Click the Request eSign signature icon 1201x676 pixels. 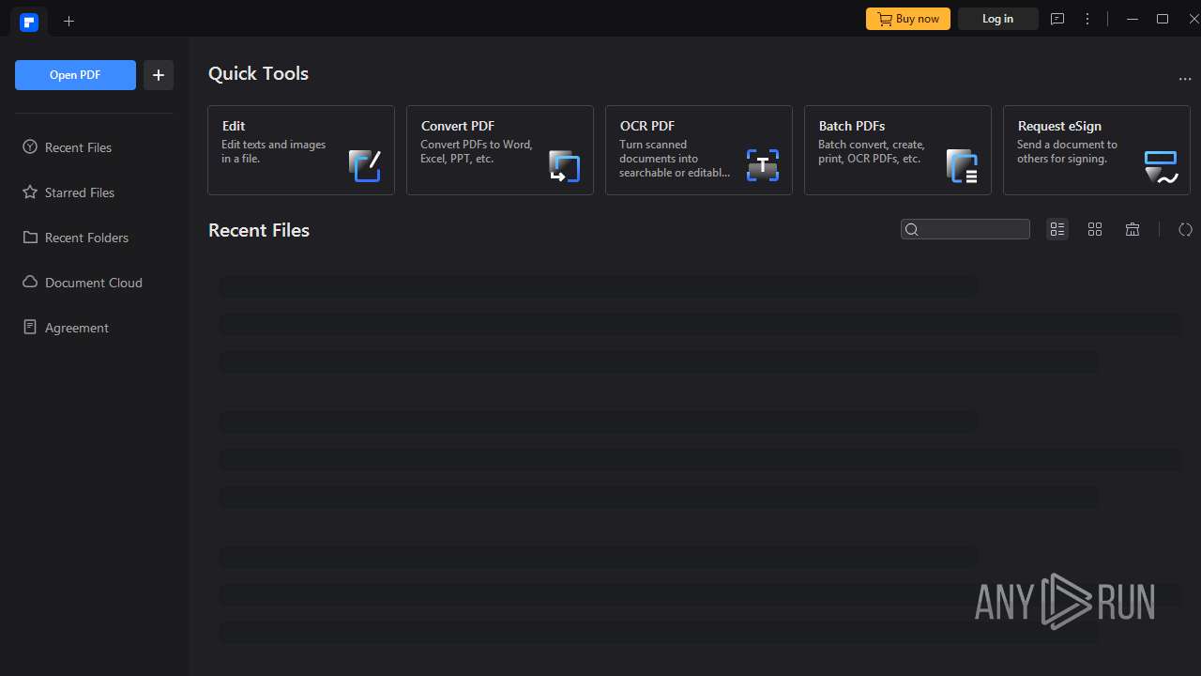tap(1161, 167)
